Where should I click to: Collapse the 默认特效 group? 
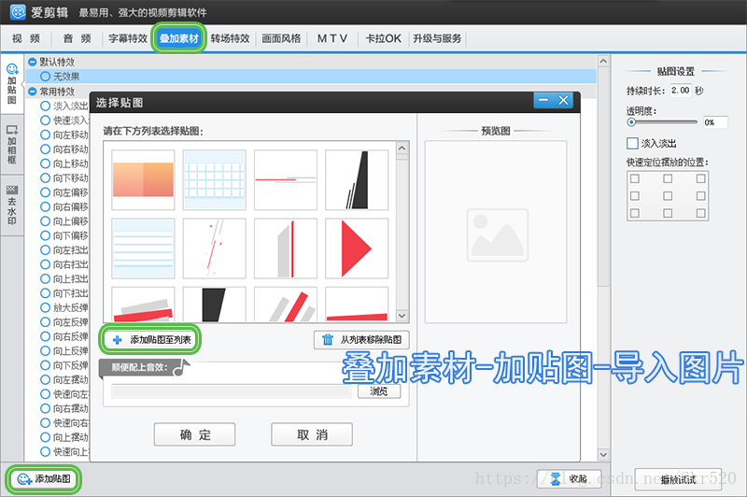[33, 62]
